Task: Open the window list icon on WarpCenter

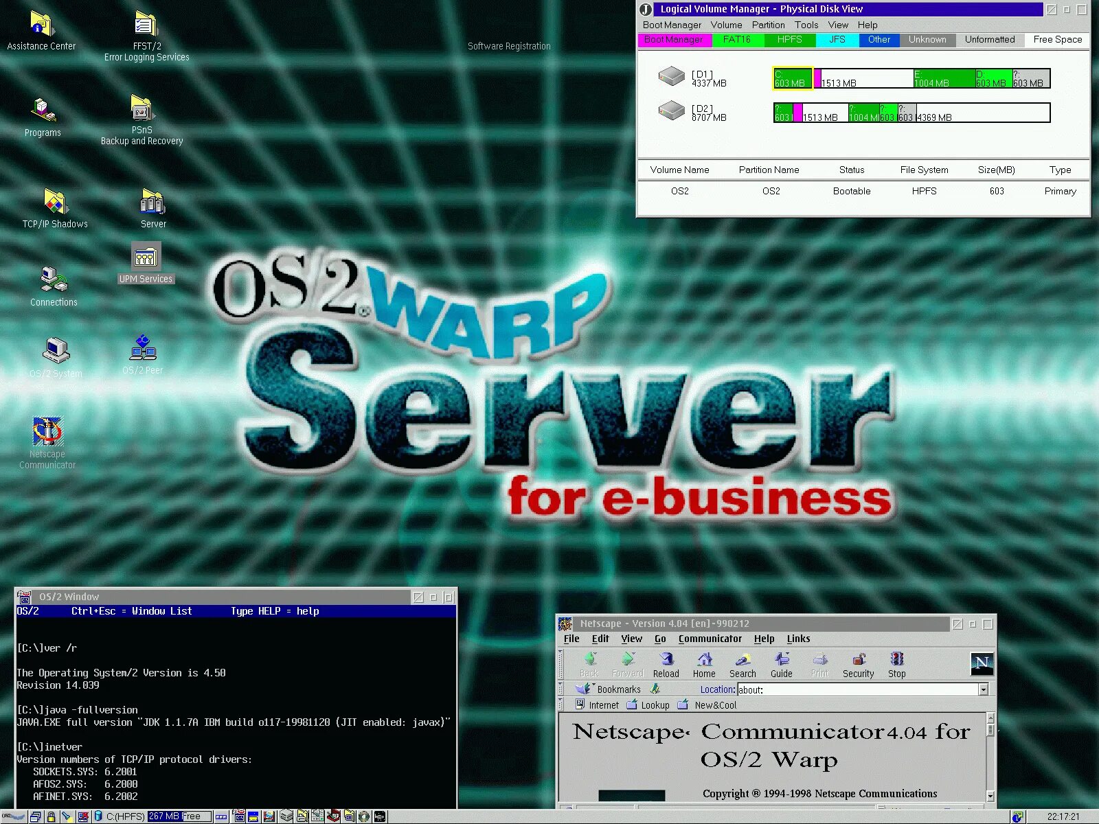Action: pos(36,816)
